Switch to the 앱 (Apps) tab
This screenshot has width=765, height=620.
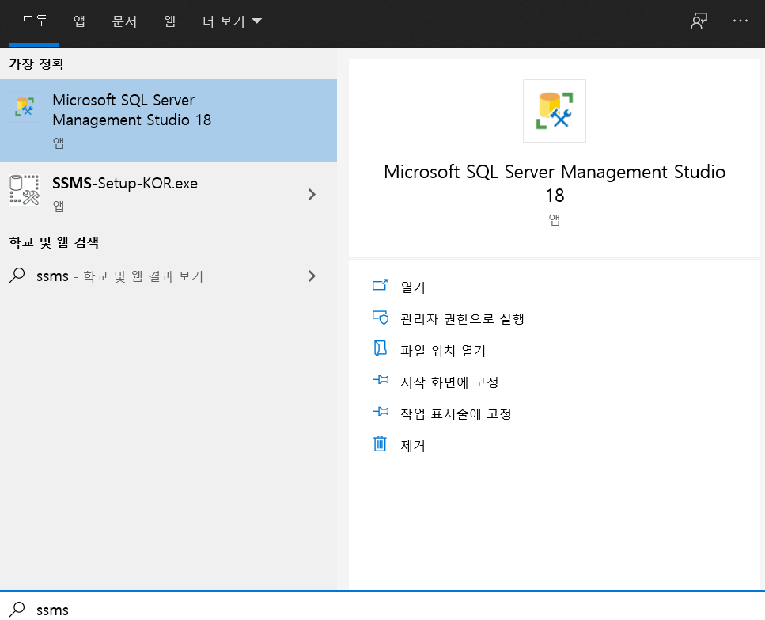79,21
